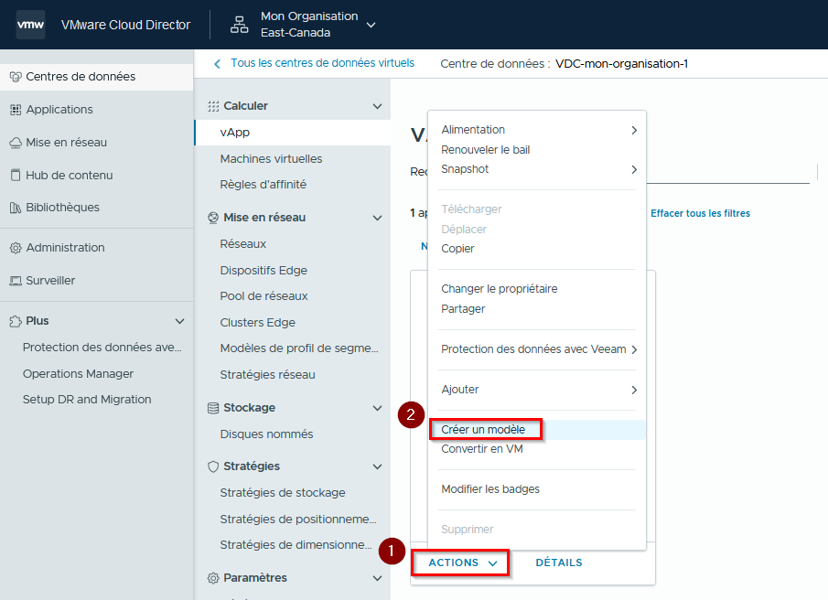
Task: Select Pool de réseaux item
Action: point(263,296)
